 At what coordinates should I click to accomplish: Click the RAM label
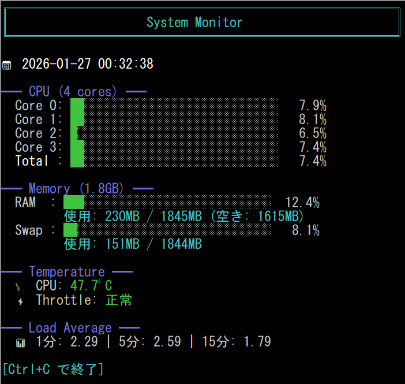(35, 203)
